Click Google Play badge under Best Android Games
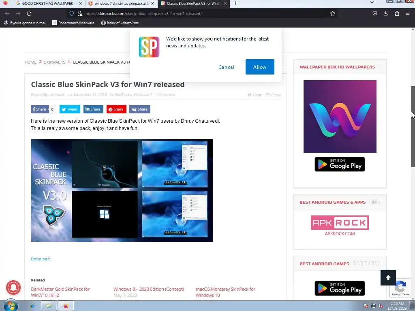Screen dimensions: 415x311 [x=340, y=288]
